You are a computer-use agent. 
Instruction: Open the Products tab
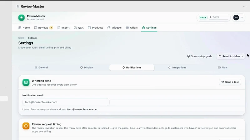96,28
